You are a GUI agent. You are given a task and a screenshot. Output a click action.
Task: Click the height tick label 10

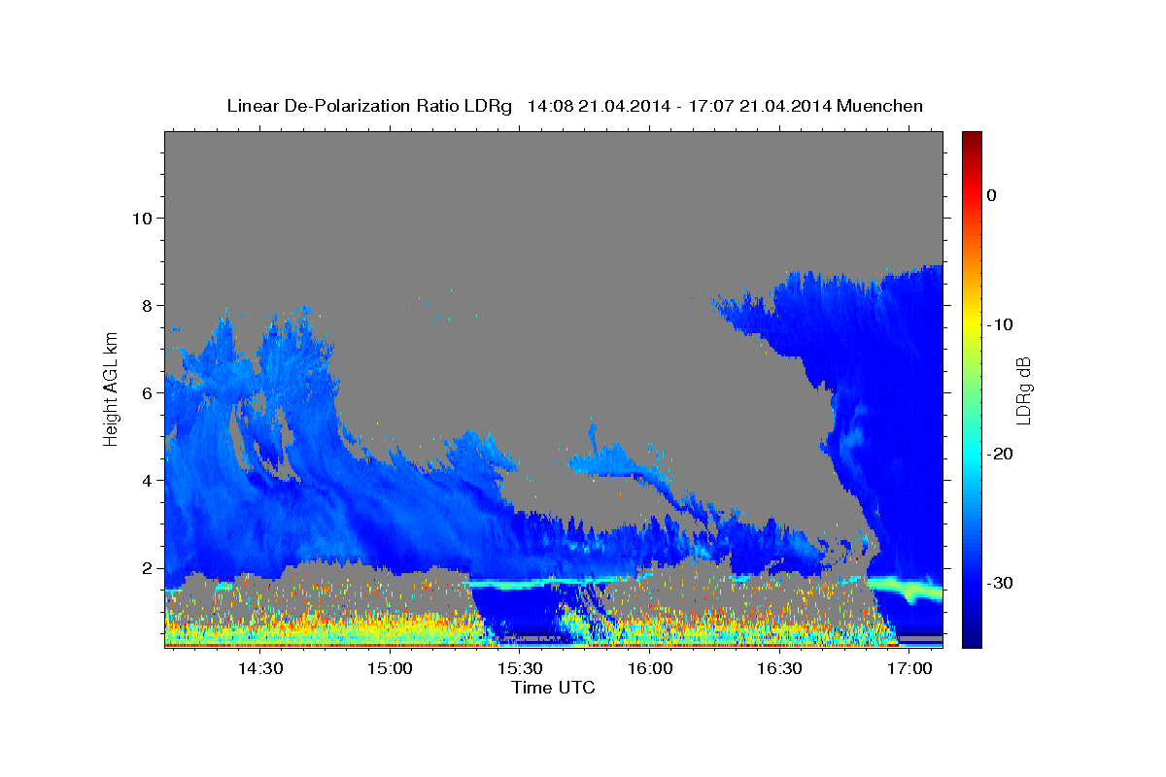tap(142, 218)
